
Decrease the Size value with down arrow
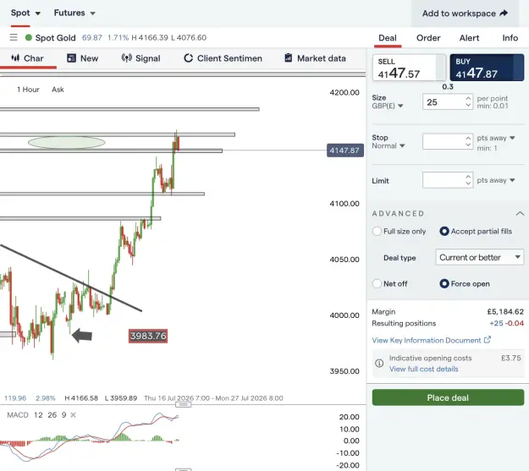[468, 105]
